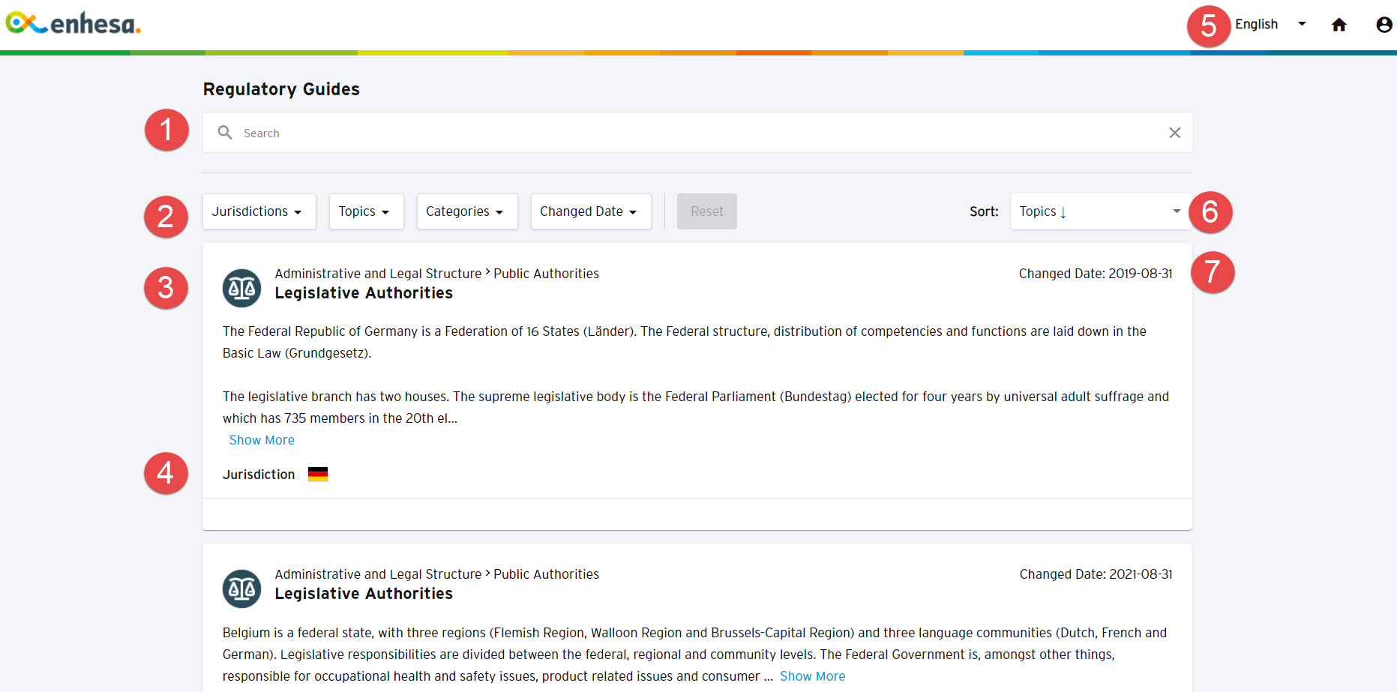Open the Belgium Legislative Authorities title
The width and height of the screenshot is (1397, 692).
[x=364, y=594]
